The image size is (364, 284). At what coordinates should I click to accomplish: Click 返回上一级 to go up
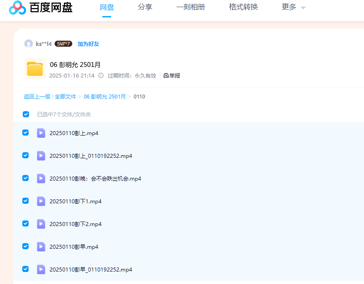click(37, 97)
